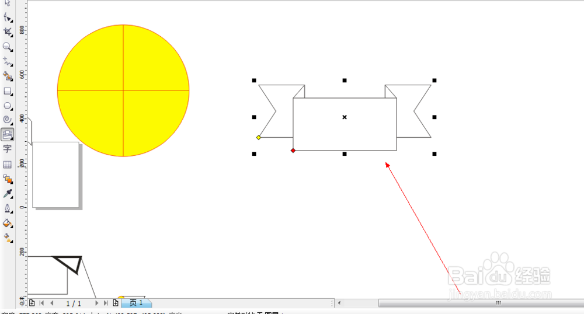Viewport: 584px width, 314px height.
Task: Go to the next page
Action: [96, 303]
